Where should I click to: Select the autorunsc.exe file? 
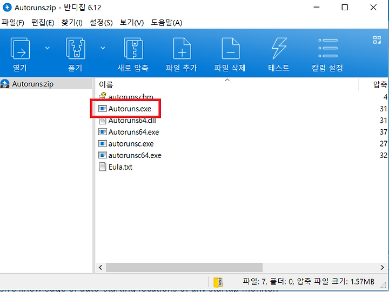(131, 143)
